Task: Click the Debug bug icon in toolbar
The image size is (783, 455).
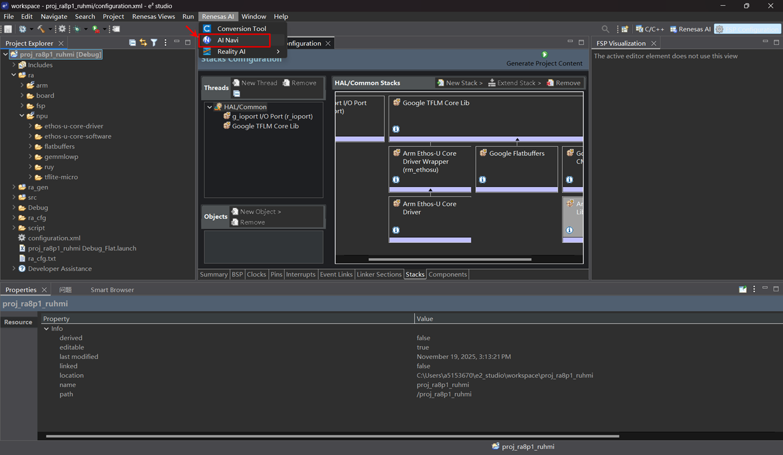Action: (x=77, y=29)
